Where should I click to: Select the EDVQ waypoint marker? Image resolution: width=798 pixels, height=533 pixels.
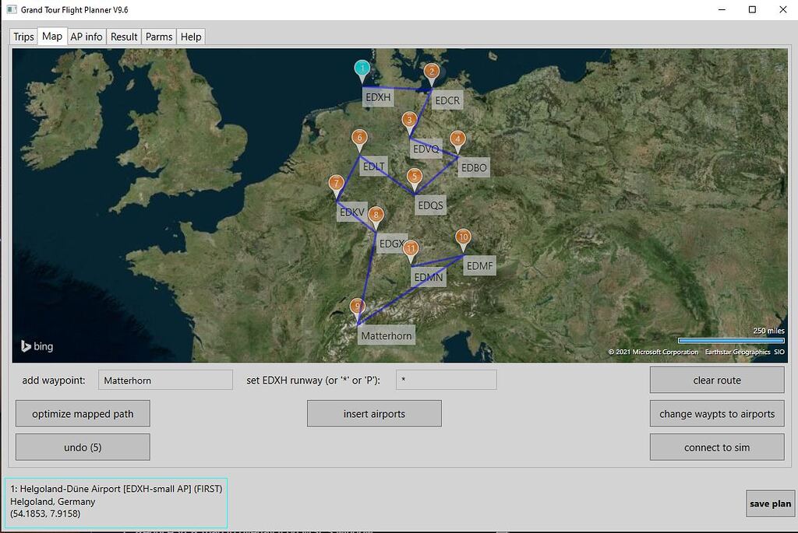[409, 121]
